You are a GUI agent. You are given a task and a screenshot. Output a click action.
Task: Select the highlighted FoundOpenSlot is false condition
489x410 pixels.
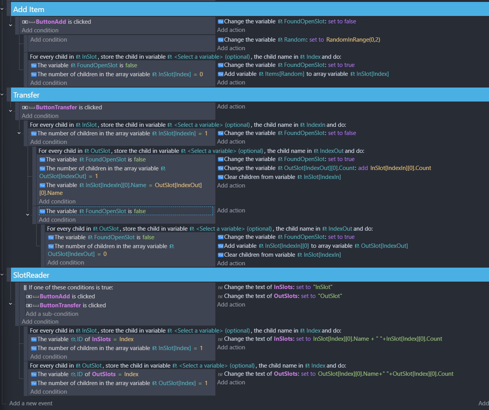[x=96, y=211]
